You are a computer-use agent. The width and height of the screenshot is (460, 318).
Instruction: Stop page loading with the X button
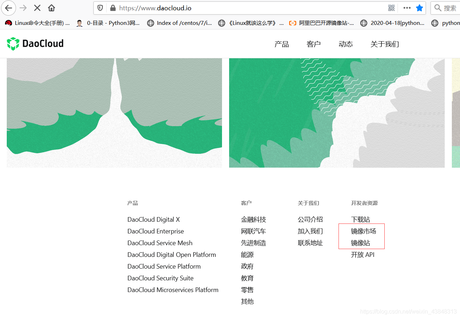[x=37, y=8]
